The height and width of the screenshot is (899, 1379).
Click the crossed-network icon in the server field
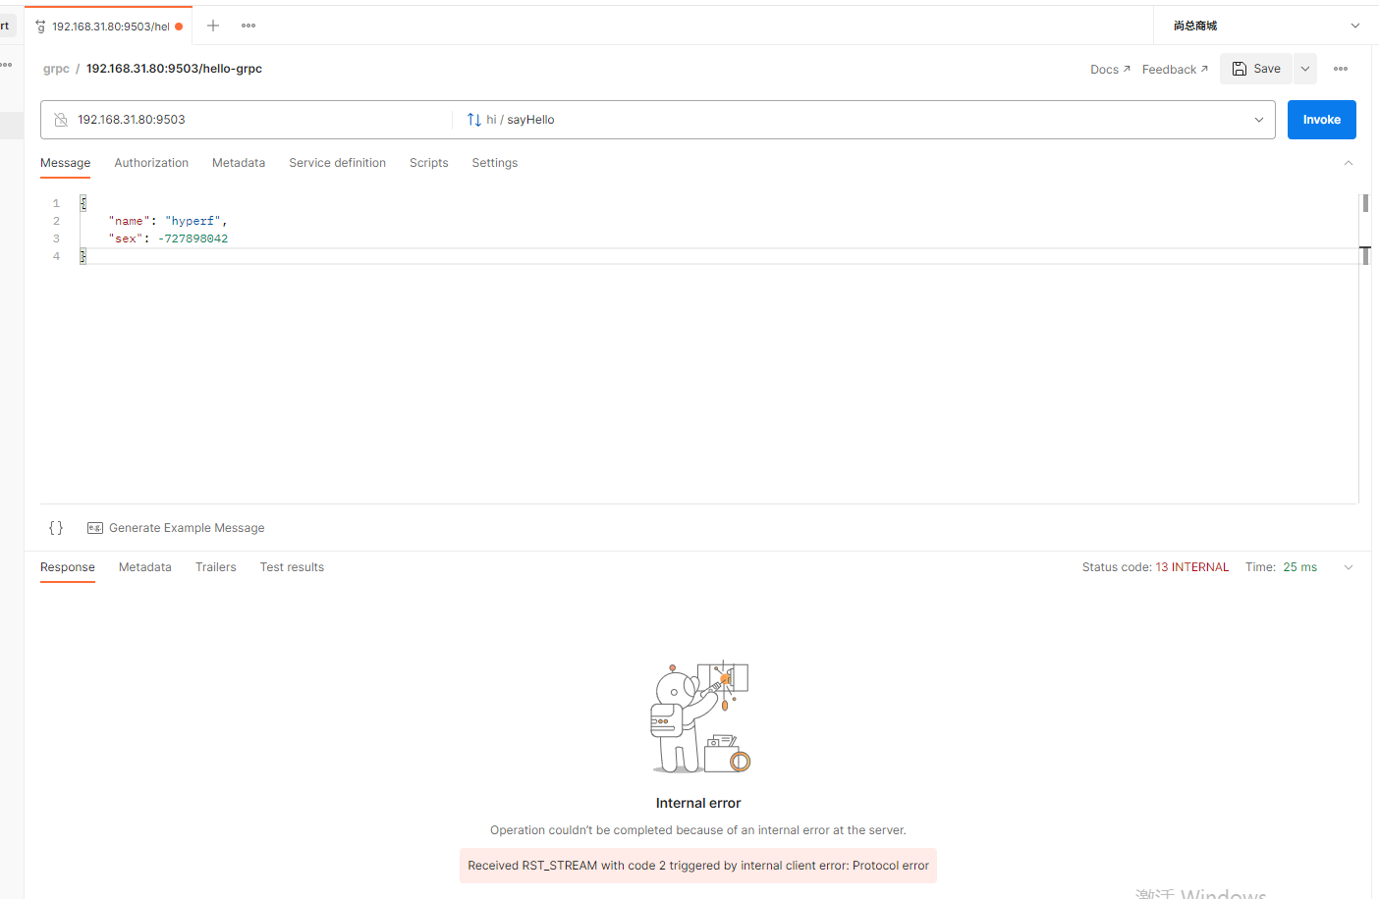(x=61, y=119)
